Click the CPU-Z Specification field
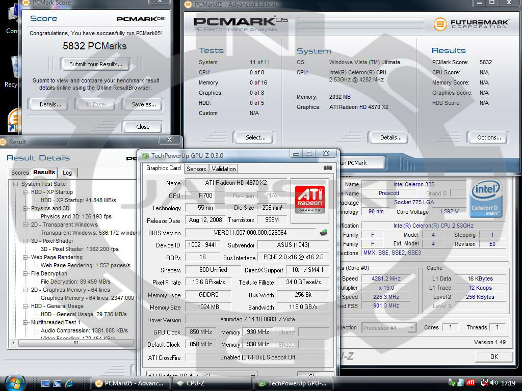This screenshot has height=391, width=522. (x=433, y=226)
